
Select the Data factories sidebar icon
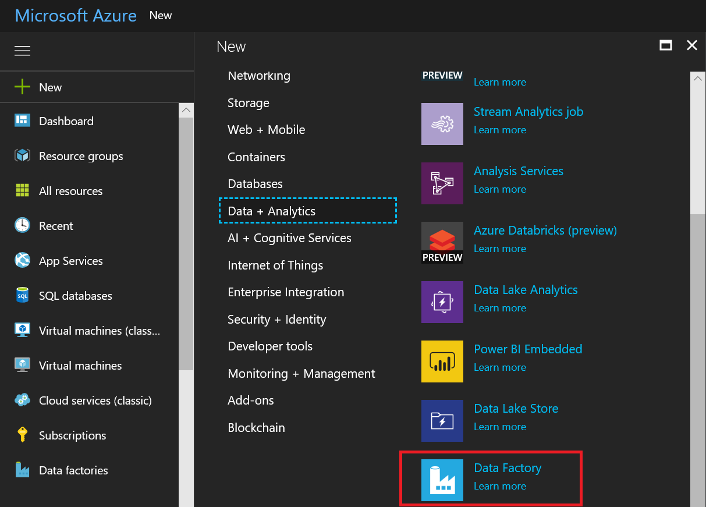coord(22,470)
